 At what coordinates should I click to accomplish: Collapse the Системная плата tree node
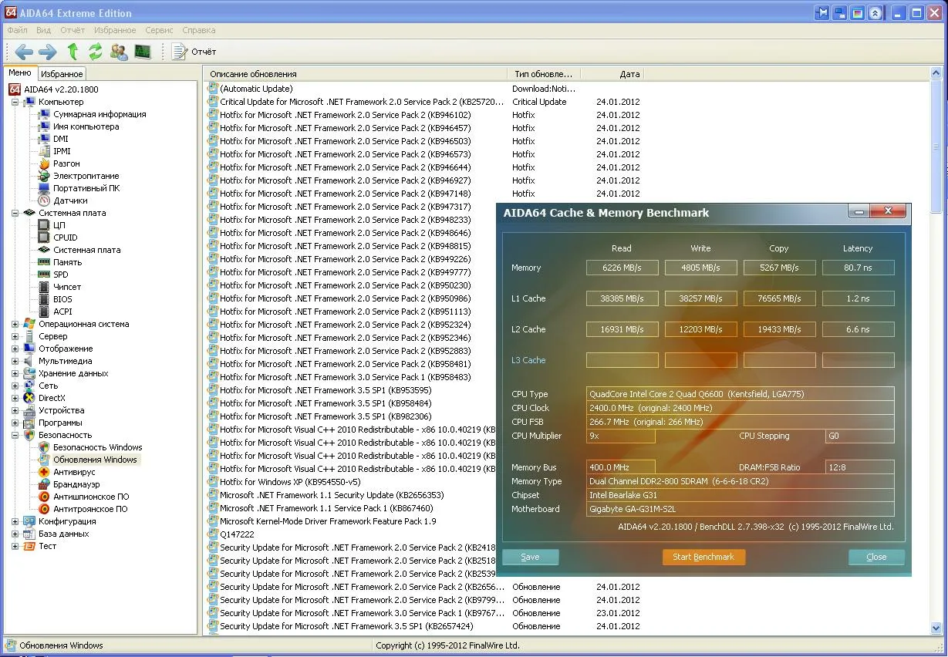pos(15,213)
